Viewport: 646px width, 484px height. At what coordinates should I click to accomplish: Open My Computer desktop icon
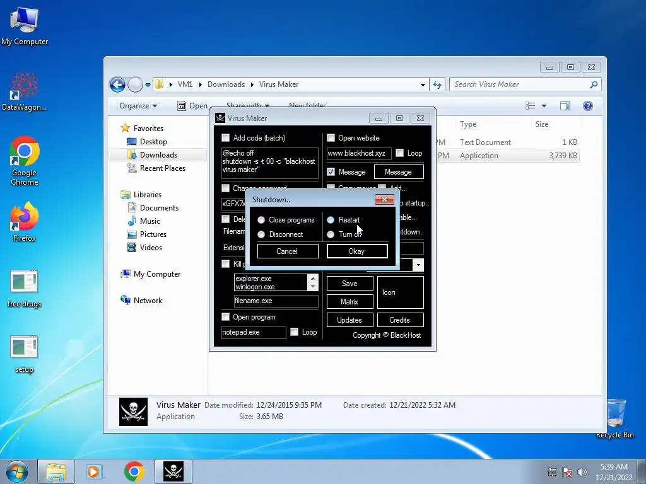click(x=25, y=26)
